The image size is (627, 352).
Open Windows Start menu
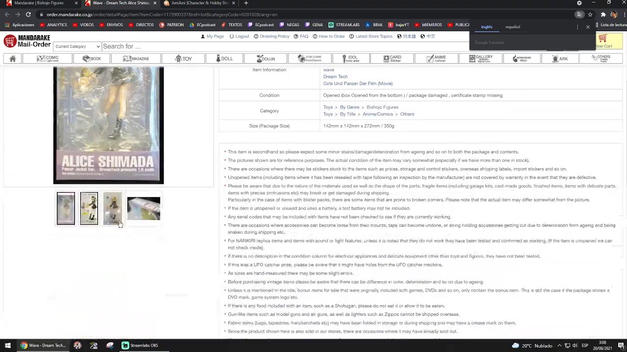[7, 345]
